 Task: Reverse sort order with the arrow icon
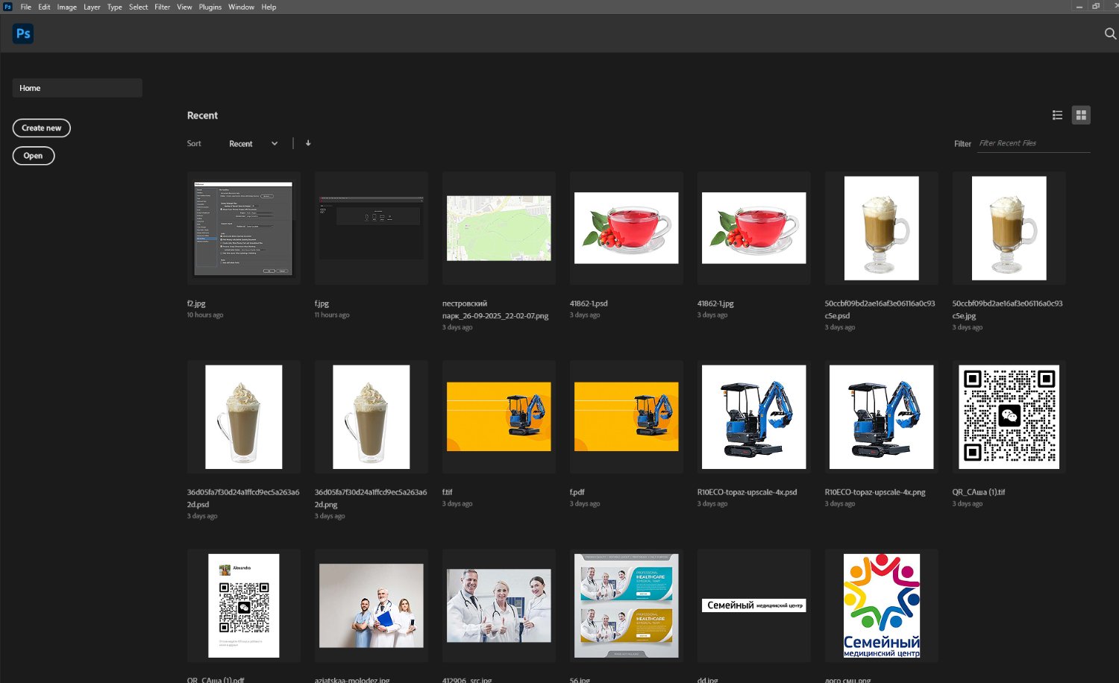[308, 143]
